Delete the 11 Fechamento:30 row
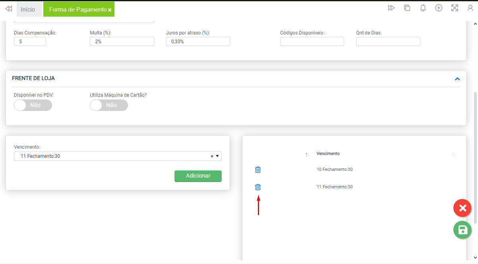Viewport: 478px width, 264px height. point(258,187)
